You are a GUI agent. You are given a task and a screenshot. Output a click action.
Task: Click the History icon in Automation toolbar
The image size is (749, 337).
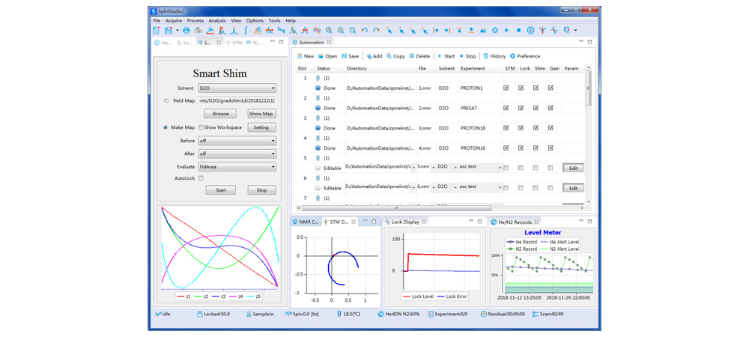point(486,56)
